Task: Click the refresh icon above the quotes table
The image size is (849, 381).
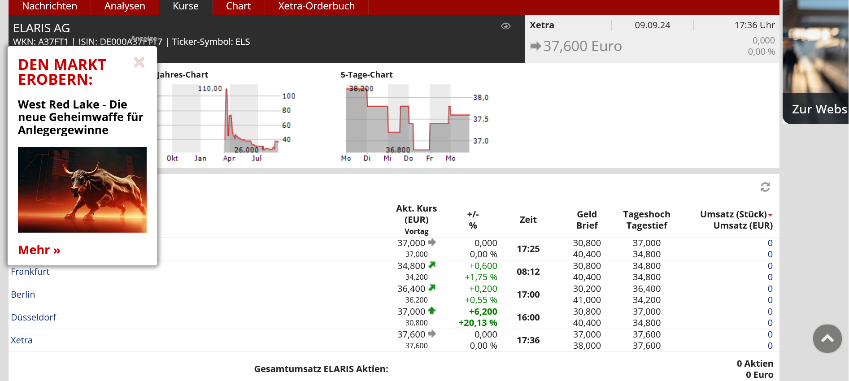Action: coord(765,187)
